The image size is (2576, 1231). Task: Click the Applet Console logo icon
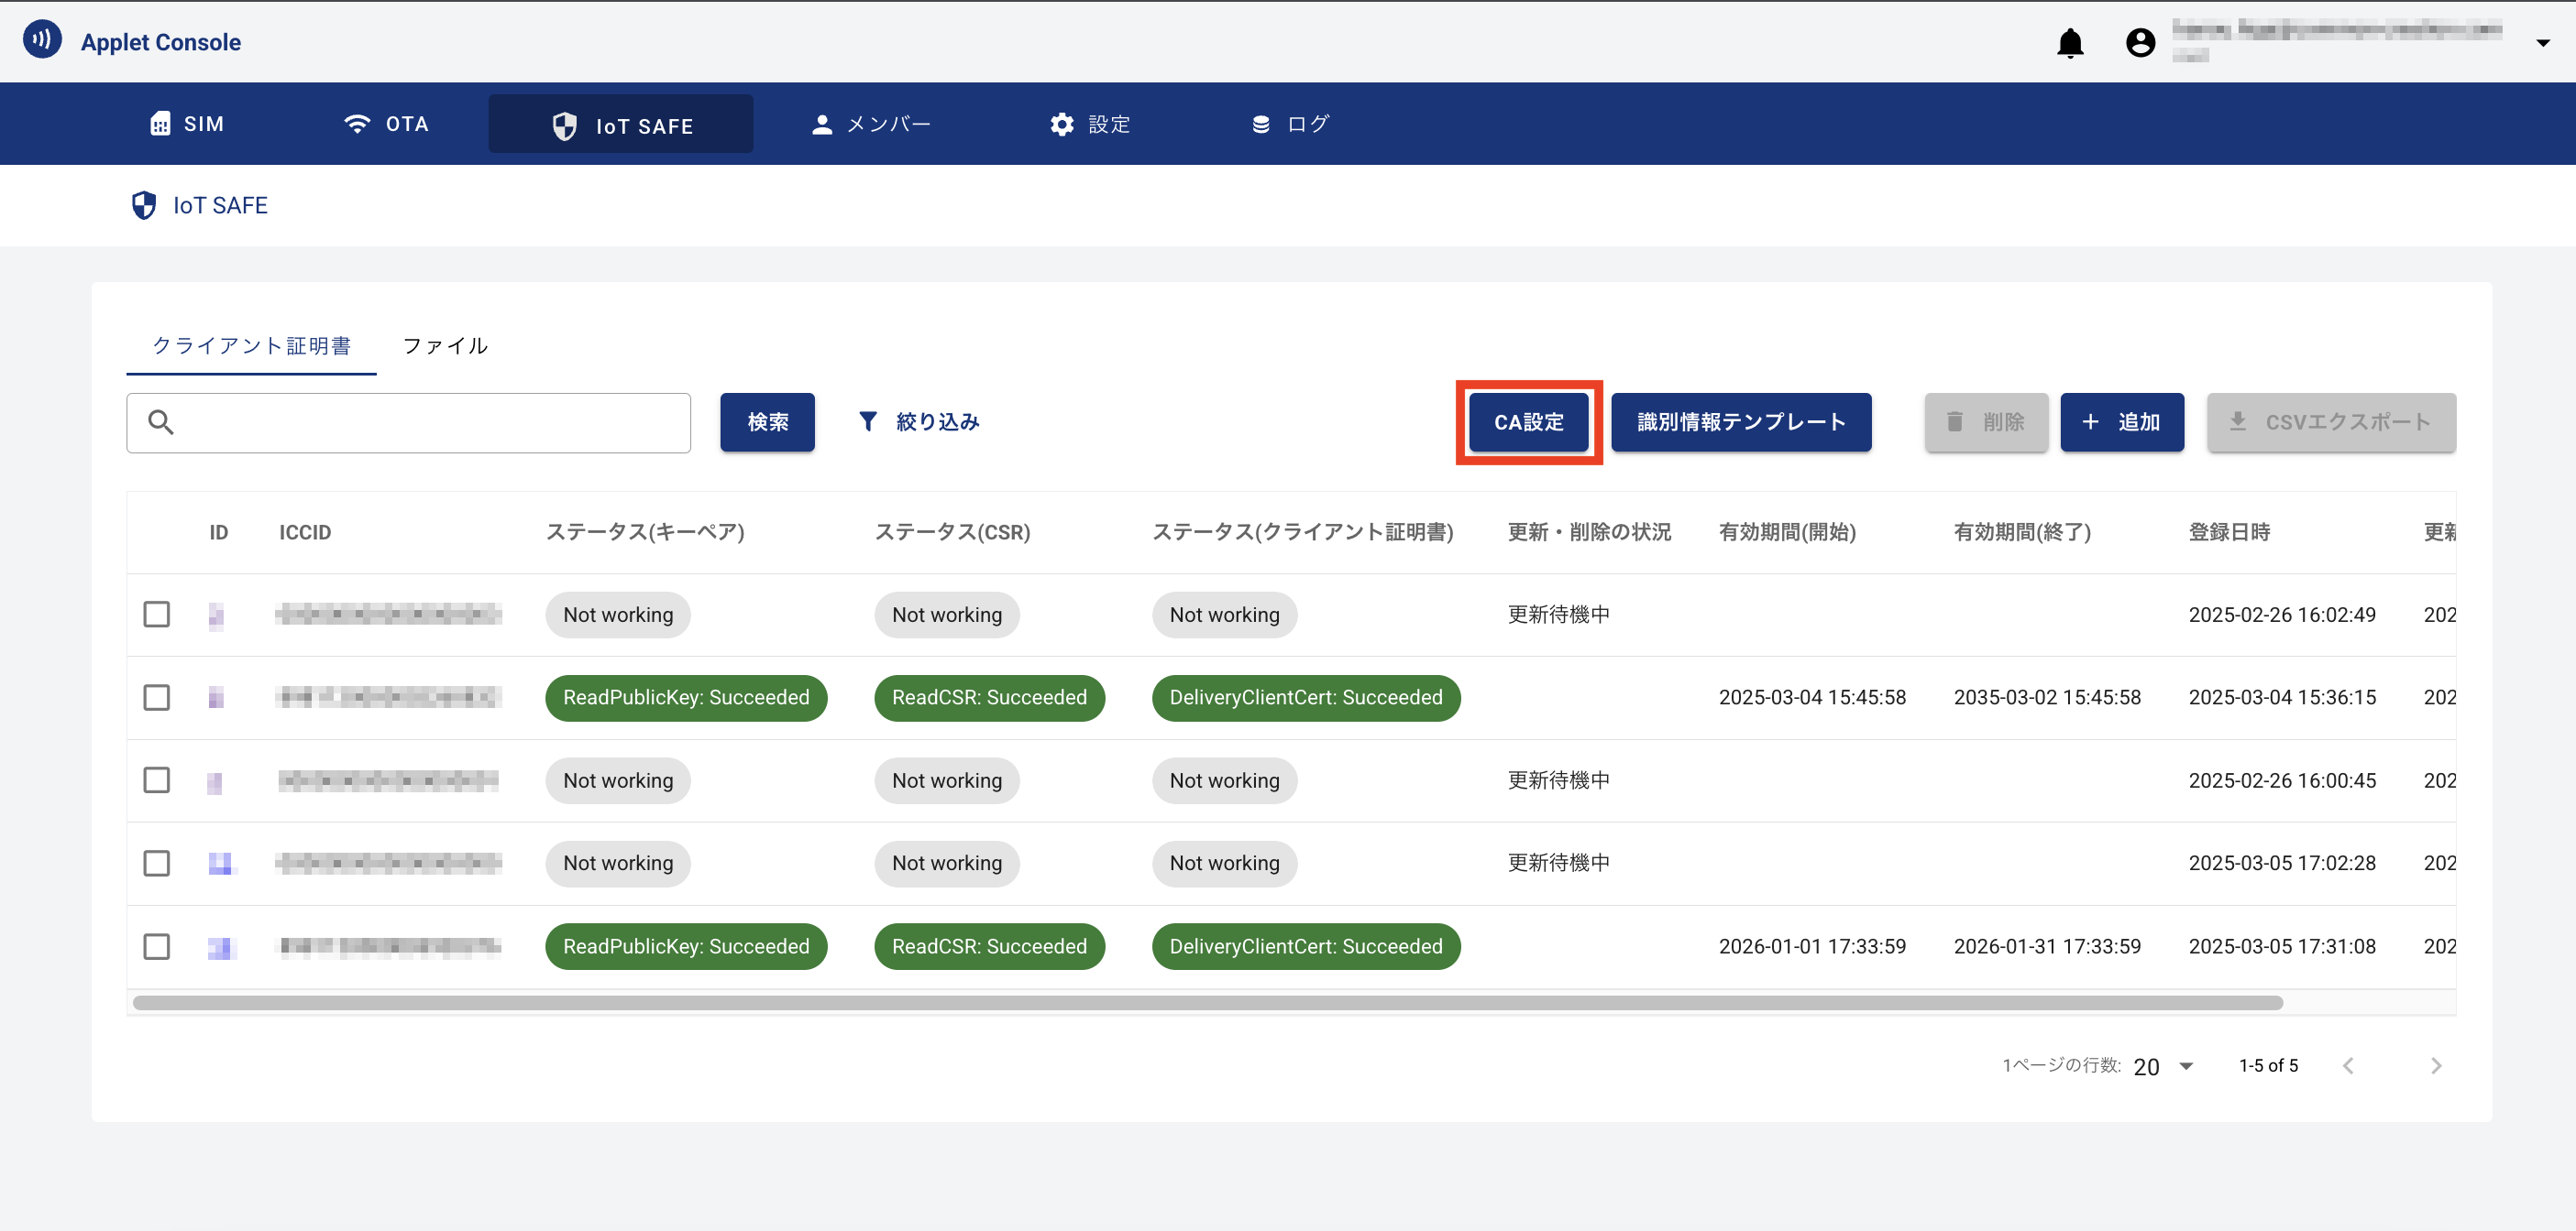click(x=42, y=40)
